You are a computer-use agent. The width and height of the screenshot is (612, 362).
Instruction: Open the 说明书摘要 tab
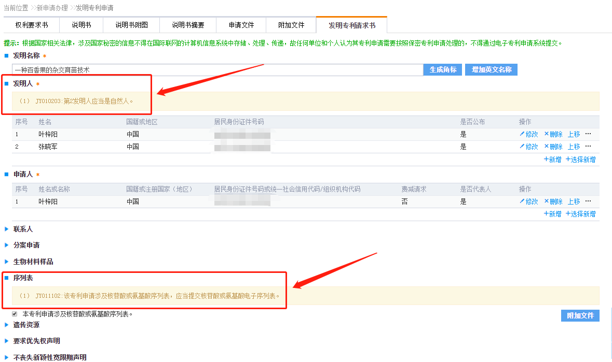click(x=188, y=25)
